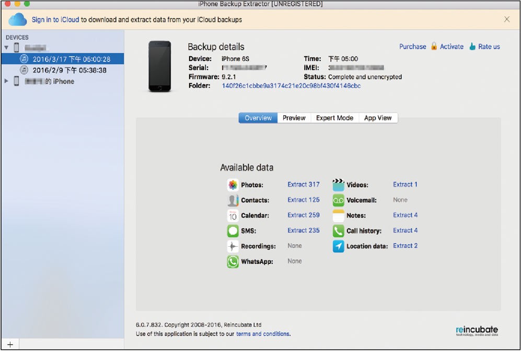Click the Contacts icon
The width and height of the screenshot is (522, 352).
click(x=233, y=200)
